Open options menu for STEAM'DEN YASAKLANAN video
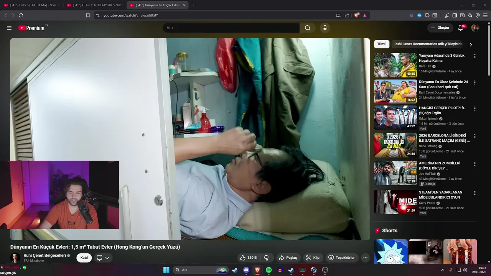The height and width of the screenshot is (276, 491). pos(475,193)
